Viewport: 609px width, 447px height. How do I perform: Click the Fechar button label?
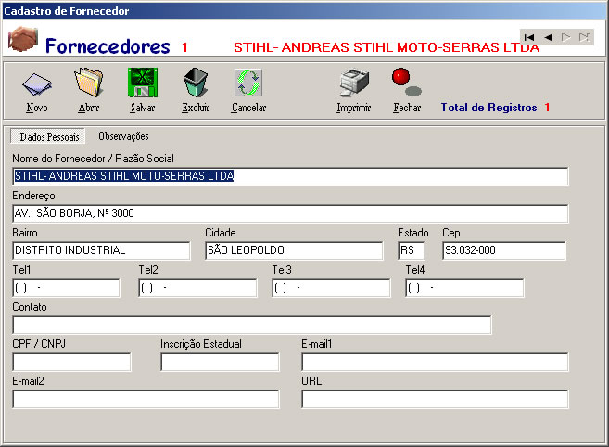[407, 108]
